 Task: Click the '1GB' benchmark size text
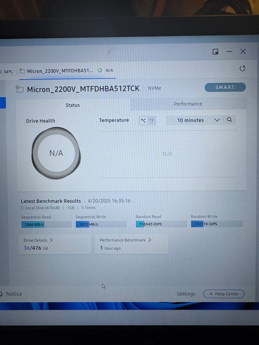(x=71, y=208)
